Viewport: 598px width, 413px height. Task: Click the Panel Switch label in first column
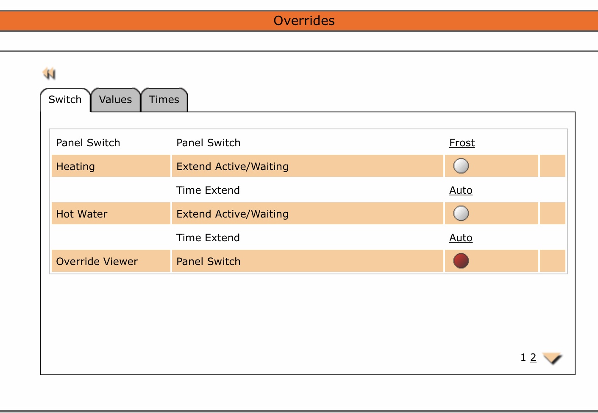tap(88, 143)
